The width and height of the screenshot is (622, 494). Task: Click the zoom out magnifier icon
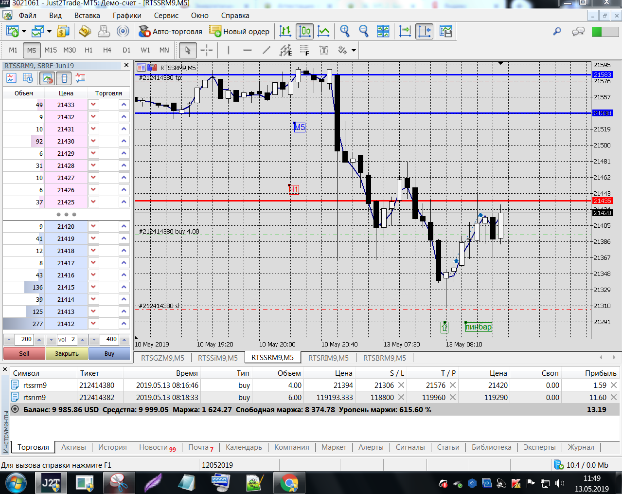click(364, 32)
